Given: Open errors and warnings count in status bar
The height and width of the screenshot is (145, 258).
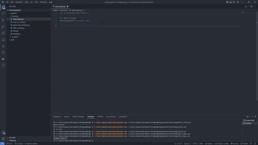Looking at the screenshot, I should [x=9, y=143].
